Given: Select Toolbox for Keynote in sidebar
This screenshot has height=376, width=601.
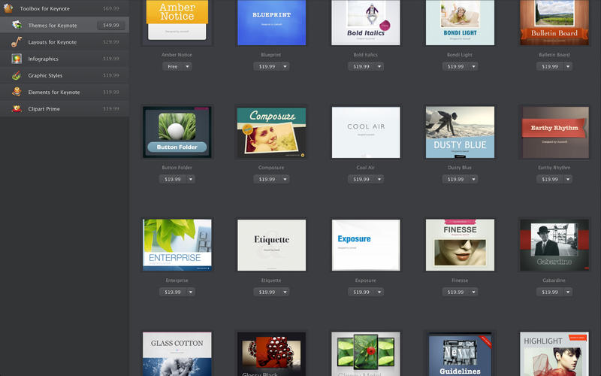Looking at the screenshot, I should click(65, 8).
